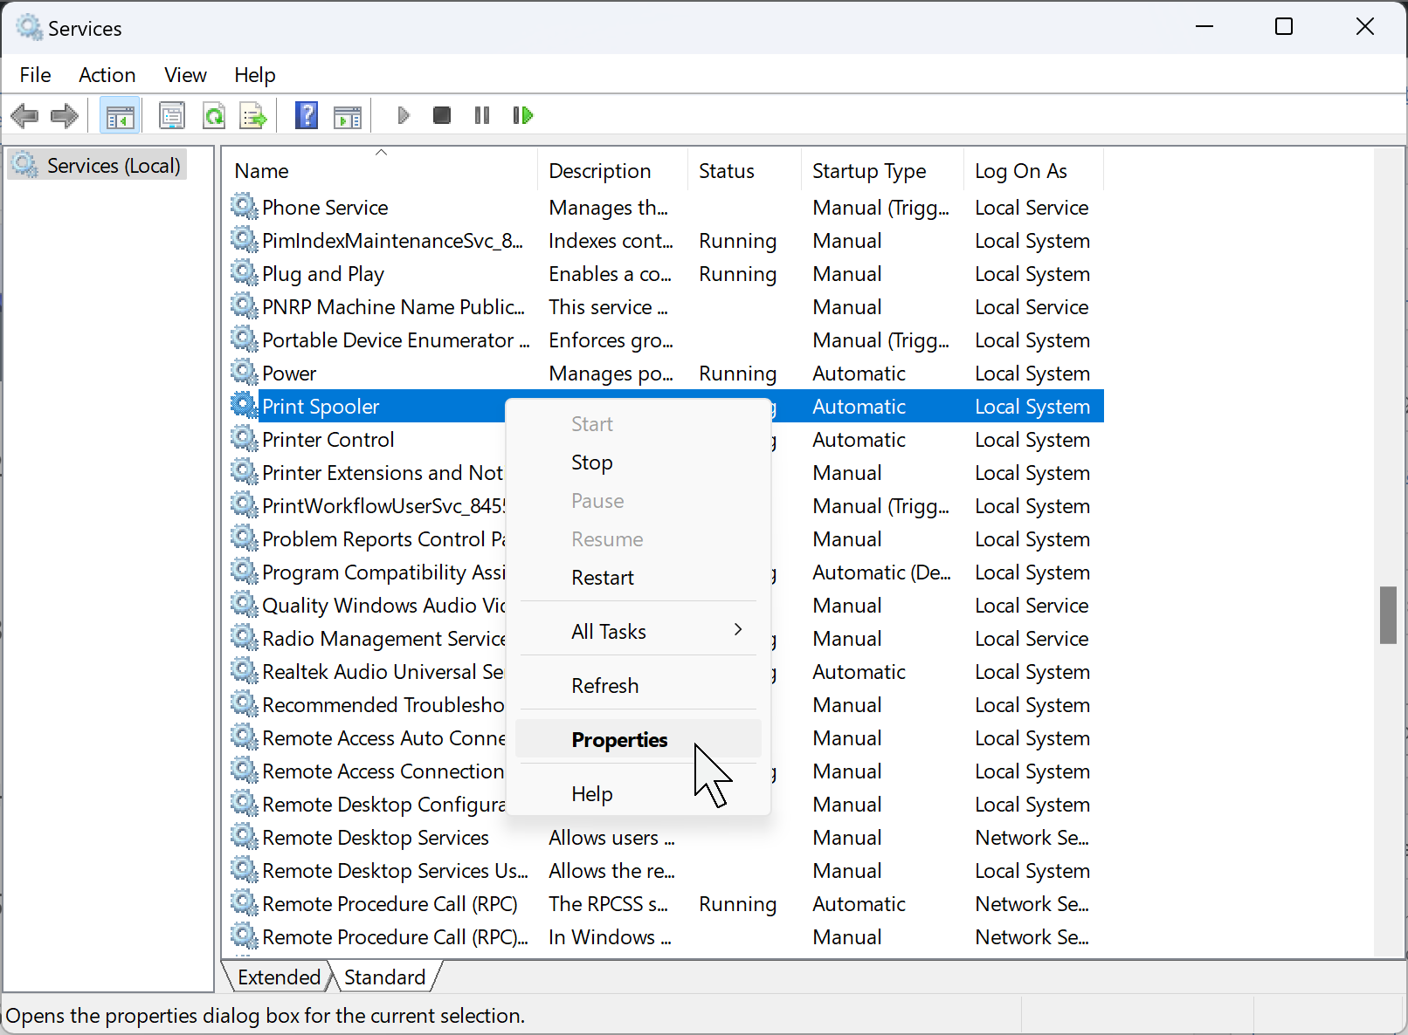Screen dimensions: 1408x1035
Task: Choose Refresh in the context menu
Action: 638,686
